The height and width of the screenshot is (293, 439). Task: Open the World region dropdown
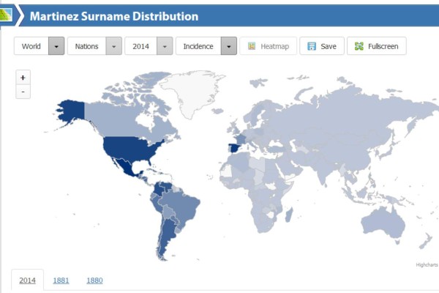(x=57, y=46)
